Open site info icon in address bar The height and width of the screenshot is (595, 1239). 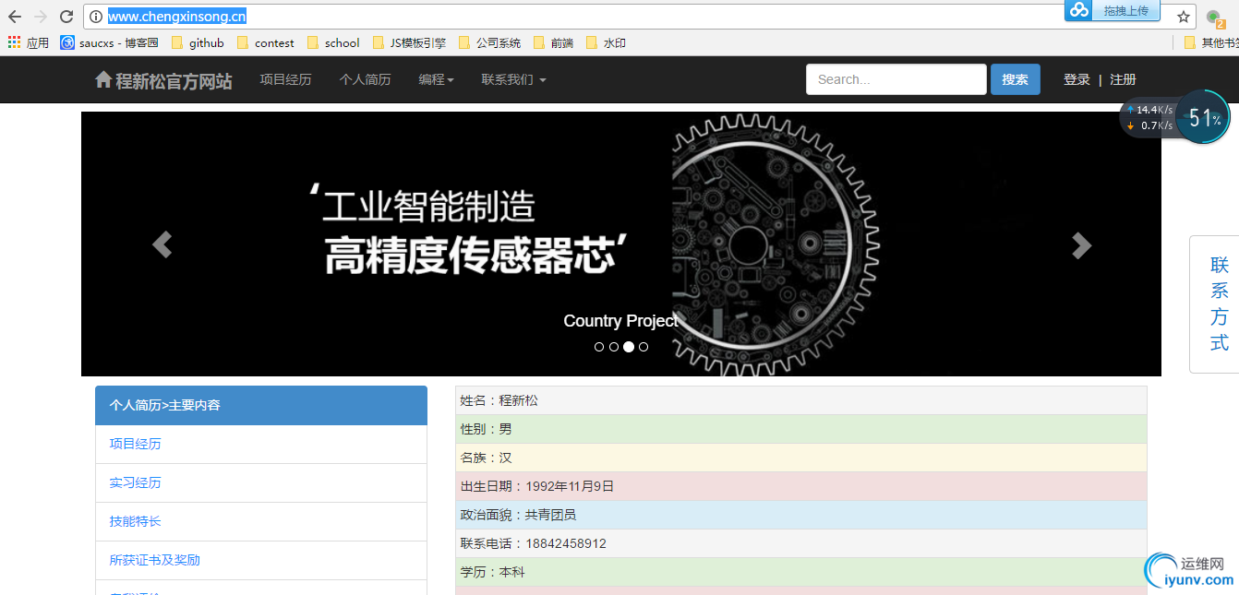point(95,17)
